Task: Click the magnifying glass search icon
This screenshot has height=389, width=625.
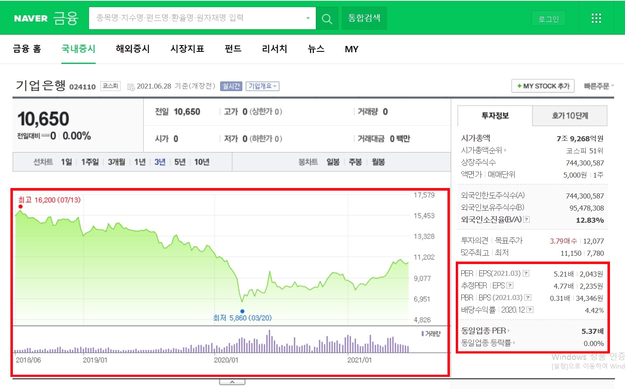Action: coord(327,18)
